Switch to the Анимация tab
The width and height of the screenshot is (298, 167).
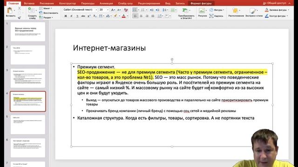pos(106,3)
